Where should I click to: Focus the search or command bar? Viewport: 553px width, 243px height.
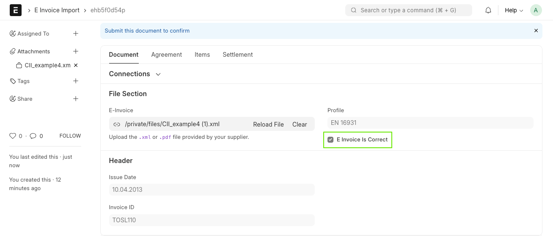(409, 10)
